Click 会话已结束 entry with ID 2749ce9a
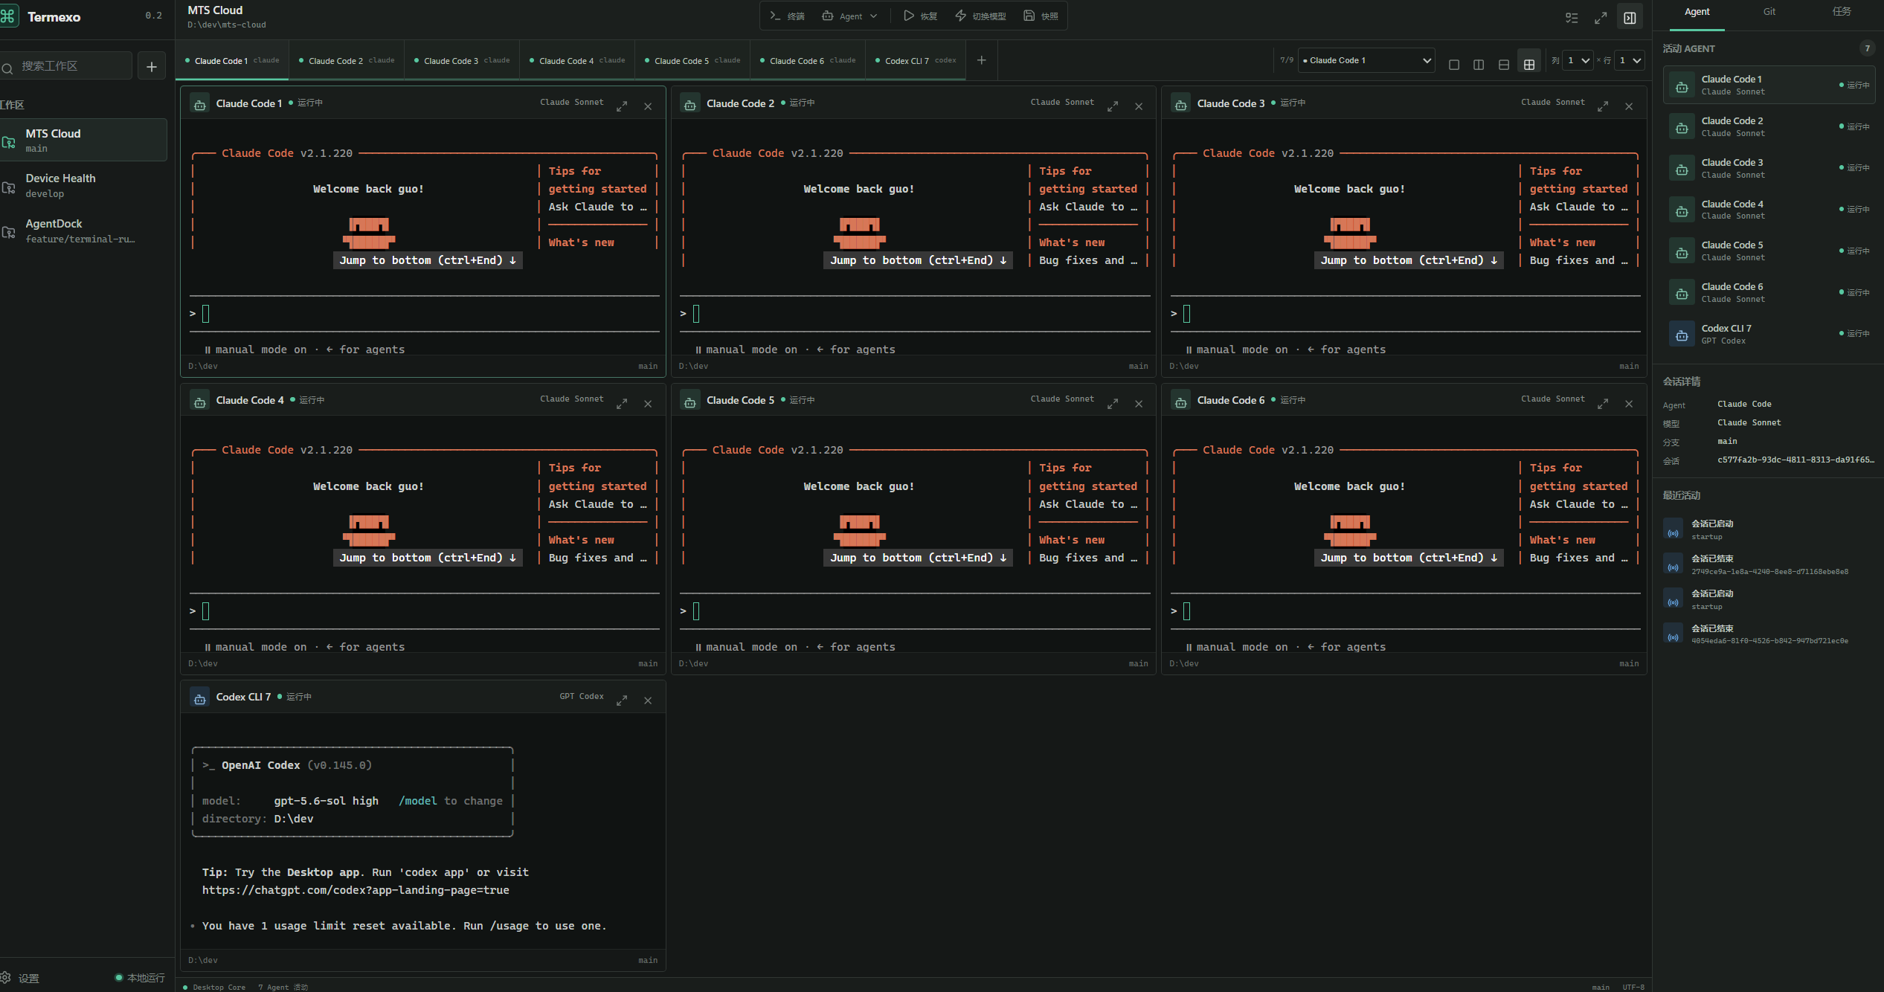The height and width of the screenshot is (992, 1884). 1769,564
